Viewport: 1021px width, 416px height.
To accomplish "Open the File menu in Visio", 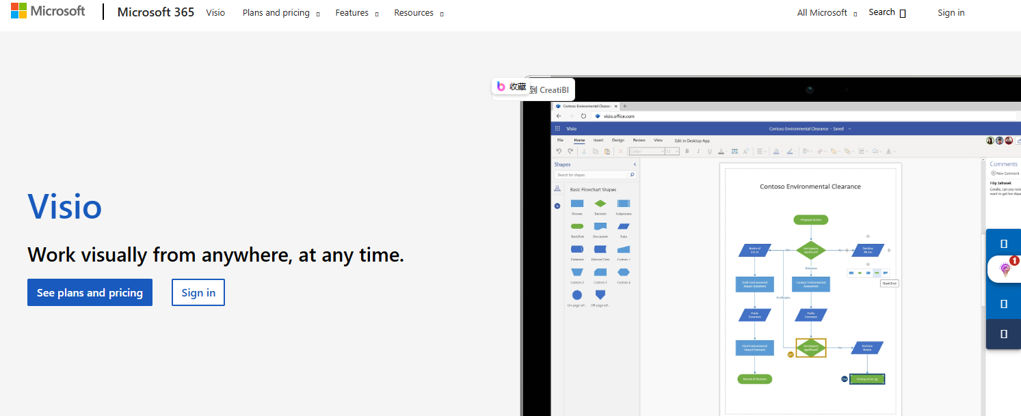I will [x=560, y=140].
